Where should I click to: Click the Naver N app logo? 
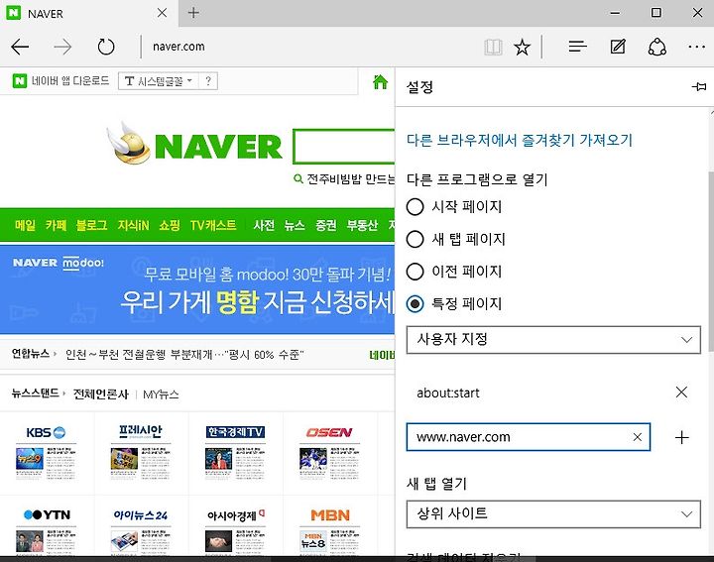20,81
